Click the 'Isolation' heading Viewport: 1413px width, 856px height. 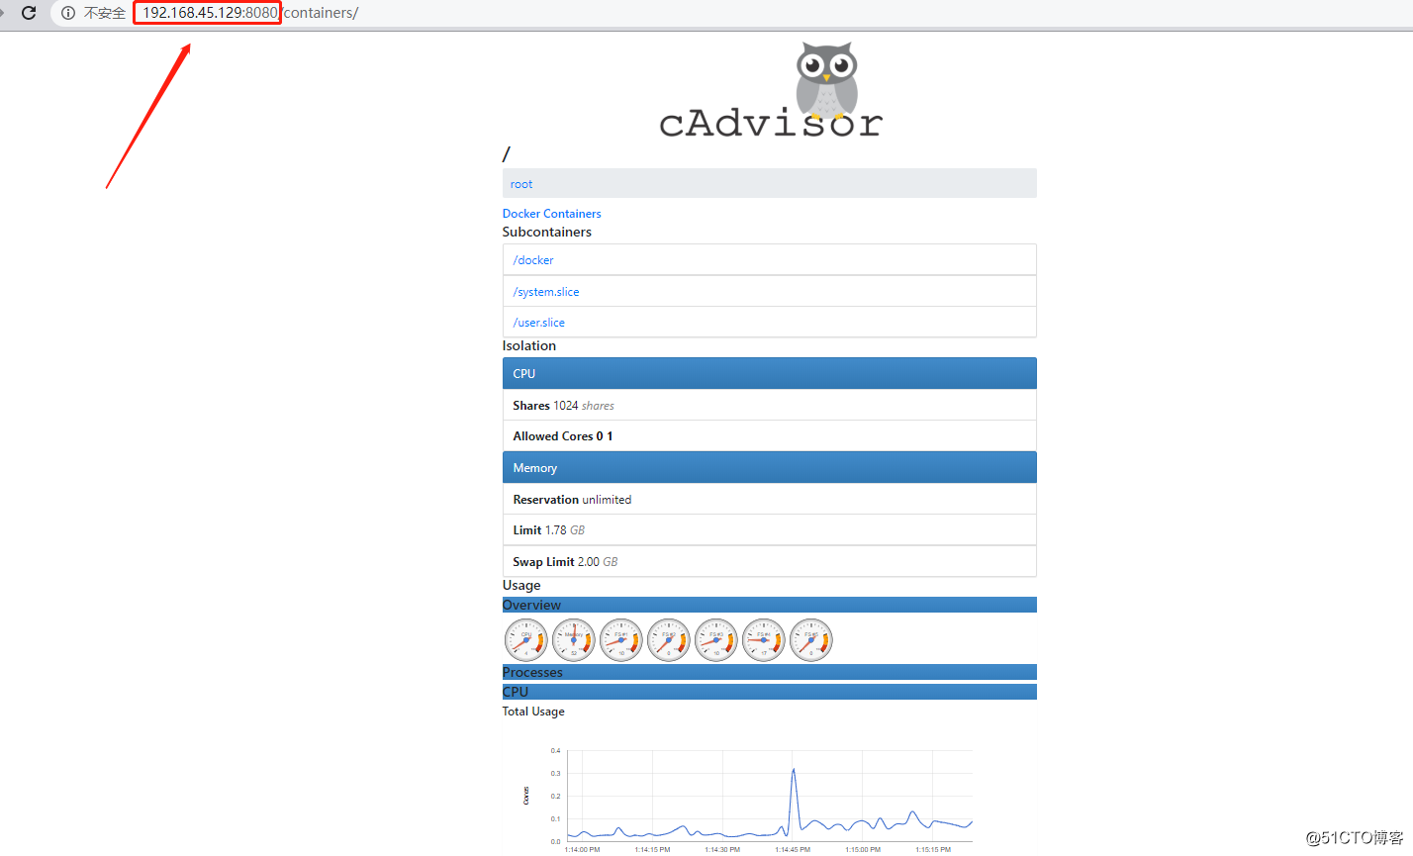(529, 345)
